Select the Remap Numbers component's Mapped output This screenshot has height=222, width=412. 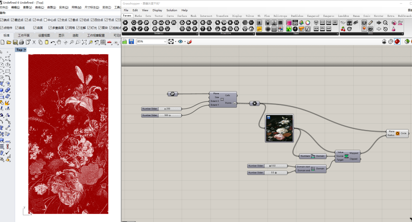tap(354, 153)
